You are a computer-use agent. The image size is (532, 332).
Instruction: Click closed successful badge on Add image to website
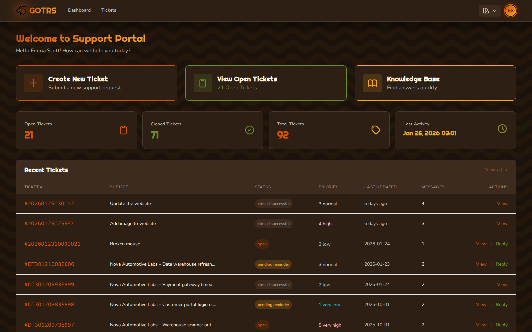[x=273, y=223]
